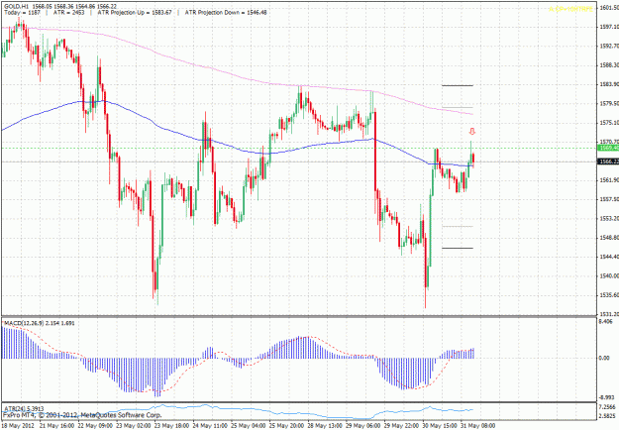This screenshot has width=619, height=430.
Task: Click the ATR scale value 2.5825
Action: tap(607, 416)
